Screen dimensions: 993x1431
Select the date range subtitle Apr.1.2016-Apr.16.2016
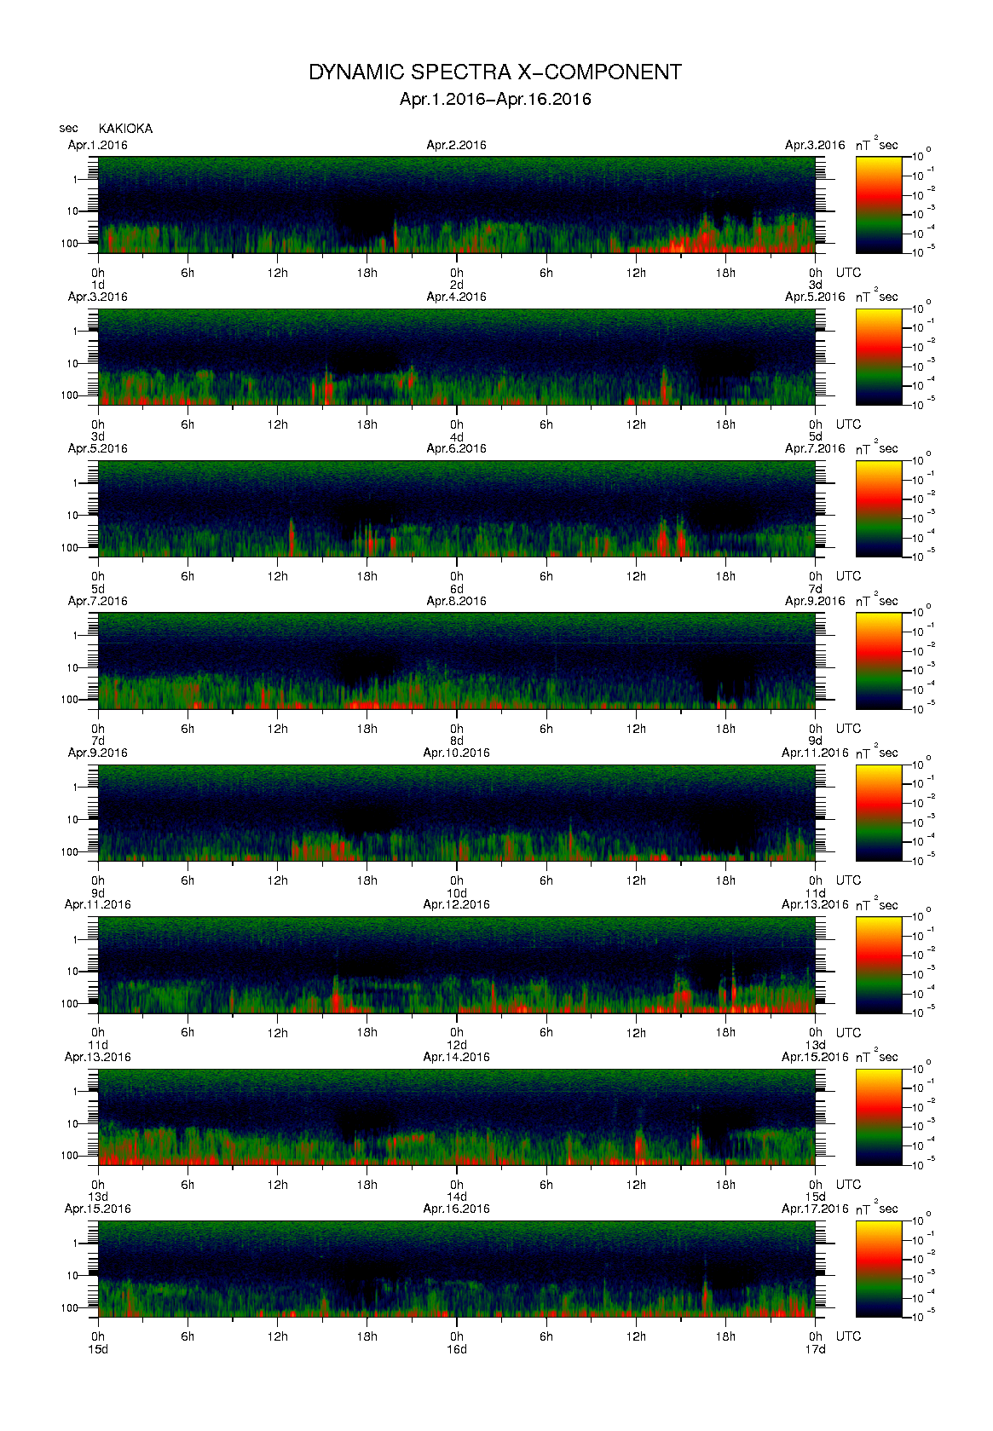click(495, 99)
